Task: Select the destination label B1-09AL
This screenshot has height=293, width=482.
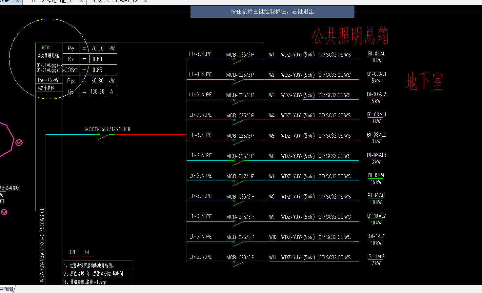Action: pyautogui.click(x=376, y=175)
